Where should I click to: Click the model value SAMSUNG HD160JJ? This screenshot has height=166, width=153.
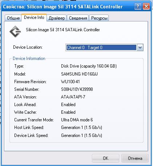click(79, 74)
